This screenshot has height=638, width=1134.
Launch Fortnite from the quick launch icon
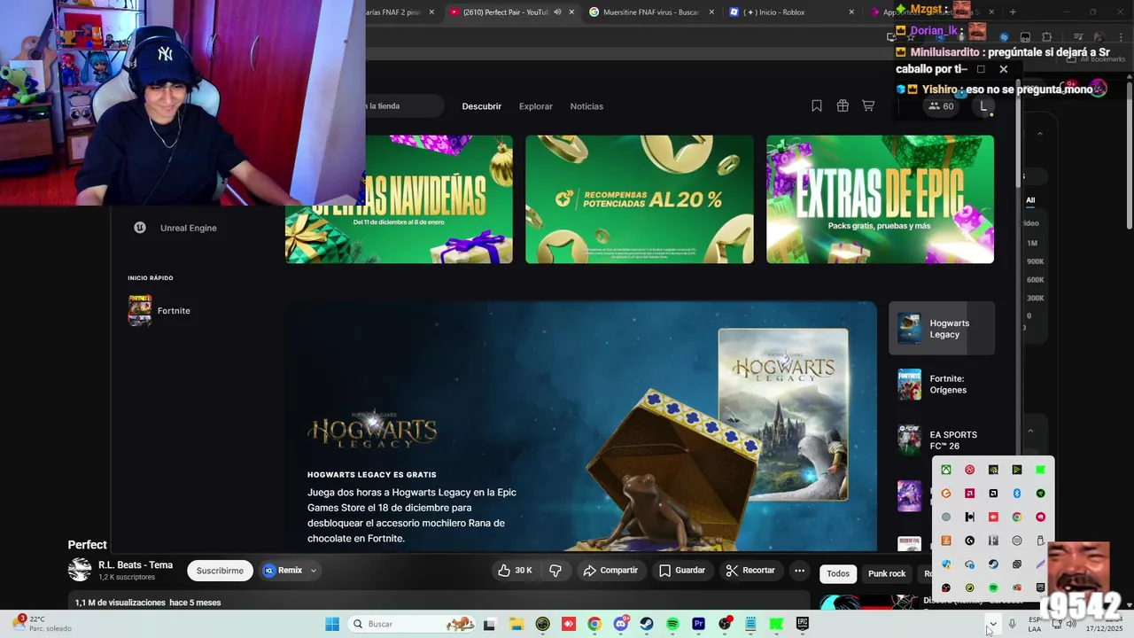click(x=140, y=310)
